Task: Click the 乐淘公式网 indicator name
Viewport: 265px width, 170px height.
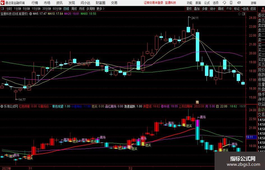Action: pyautogui.click(x=11, y=106)
